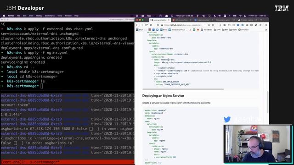Open the CFPs bookmarks folder
294x165 pixels.
click(x=217, y=30)
